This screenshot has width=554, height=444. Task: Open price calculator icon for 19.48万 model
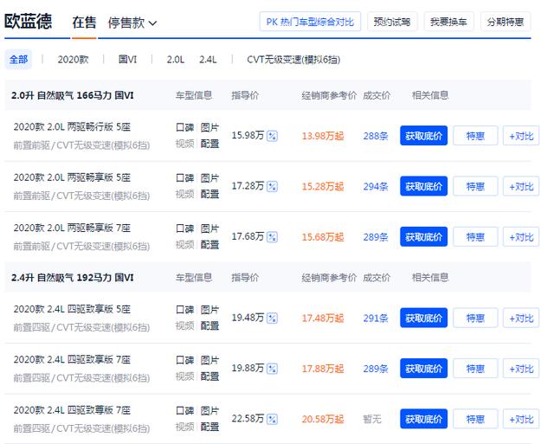tap(272, 318)
